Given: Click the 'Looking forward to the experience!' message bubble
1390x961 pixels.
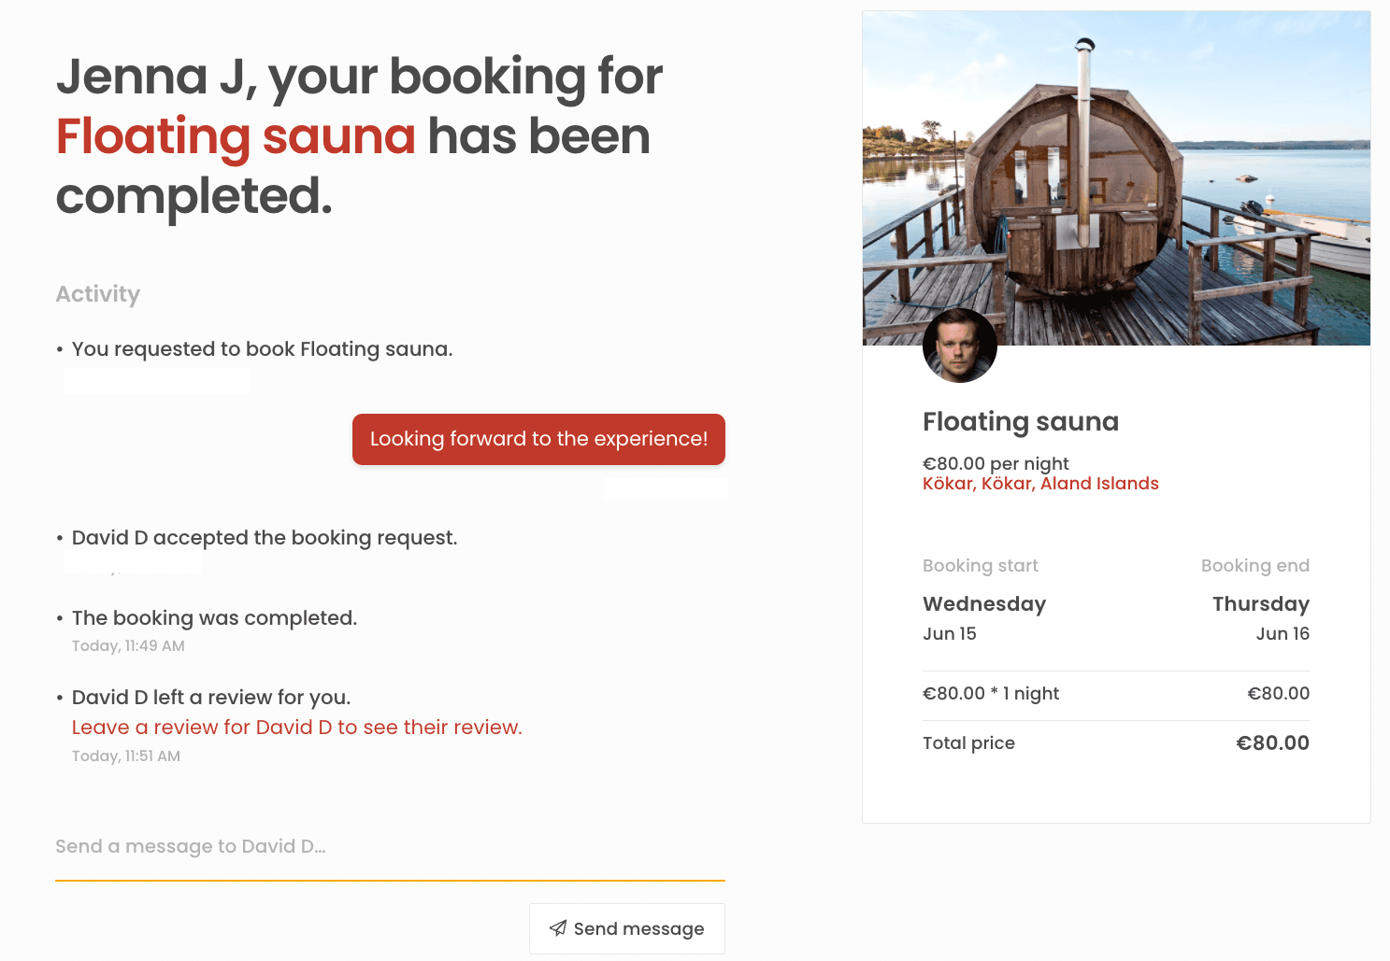Looking at the screenshot, I should point(538,439).
